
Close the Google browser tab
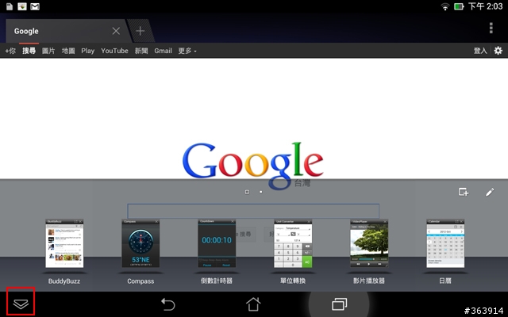pyautogui.click(x=116, y=31)
